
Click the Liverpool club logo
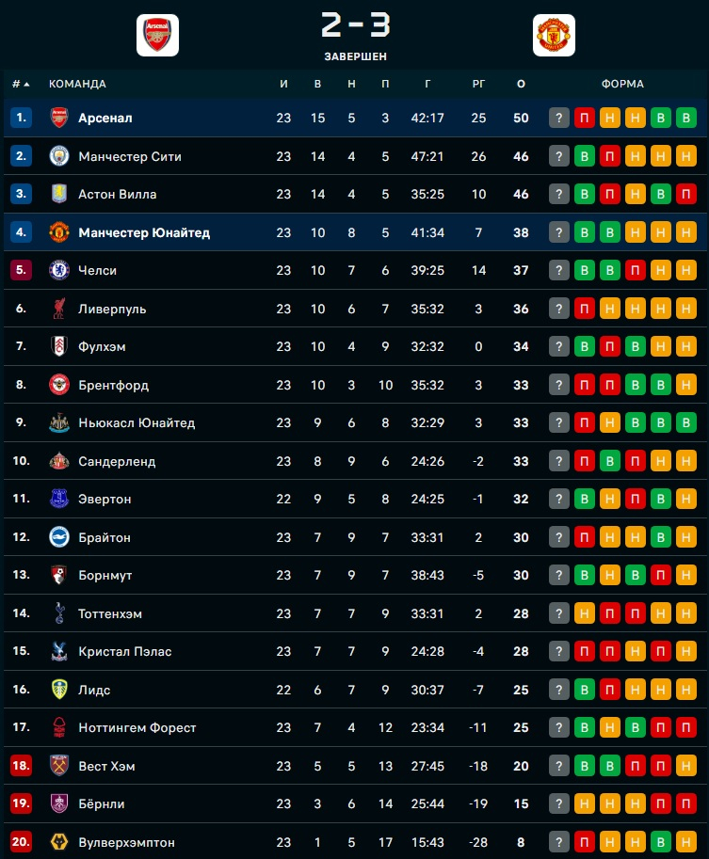[x=59, y=309]
